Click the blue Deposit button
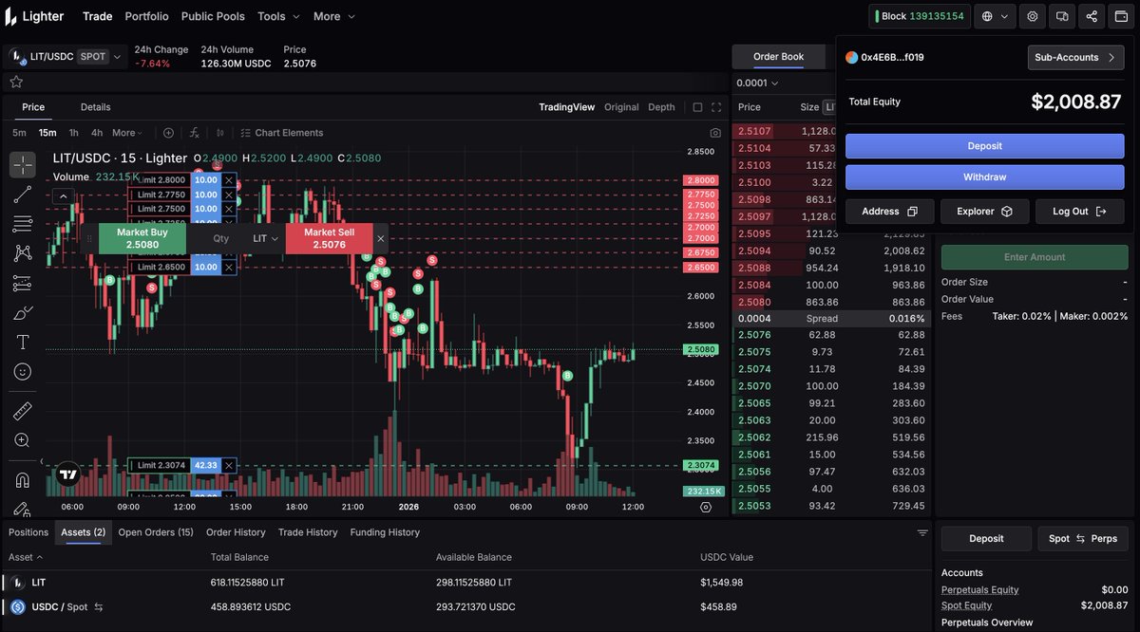Screen dimensions: 1140x632 pos(984,146)
